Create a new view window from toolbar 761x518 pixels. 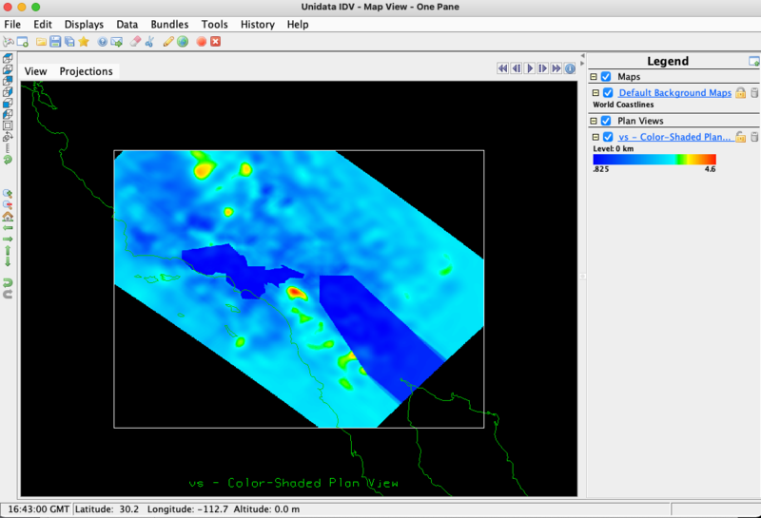pos(22,42)
